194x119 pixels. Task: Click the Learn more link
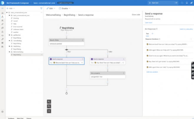[x=148, y=22]
